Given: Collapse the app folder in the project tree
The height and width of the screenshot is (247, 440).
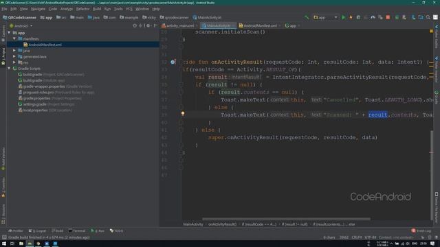Looking at the screenshot, I should coord(9,33).
